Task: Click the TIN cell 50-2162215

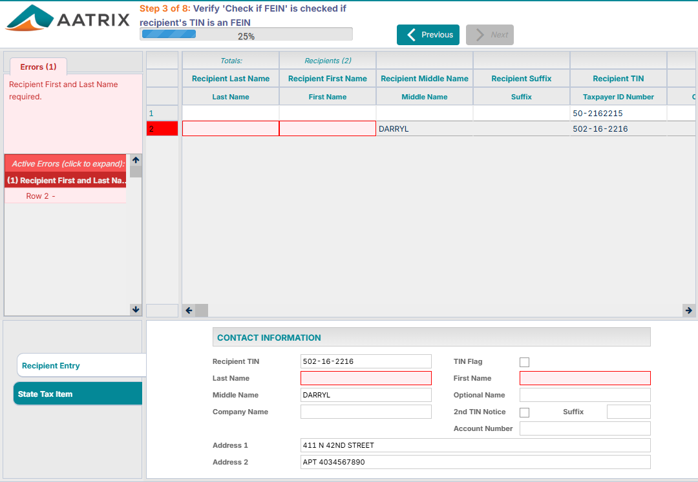Action: [619, 114]
